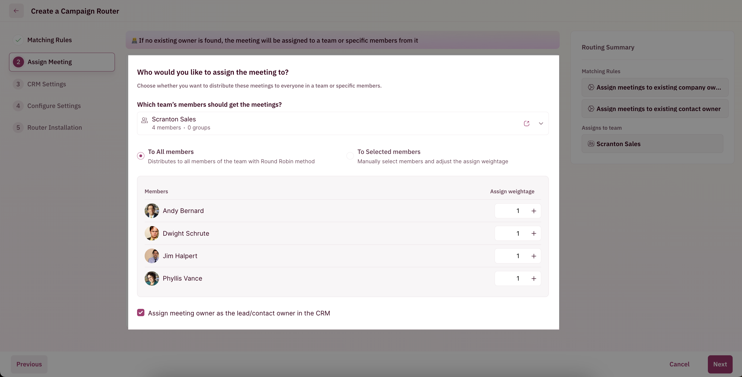The width and height of the screenshot is (742, 377).
Task: Uncheck Assign meeting owner as CRM owner
Action: [141, 313]
